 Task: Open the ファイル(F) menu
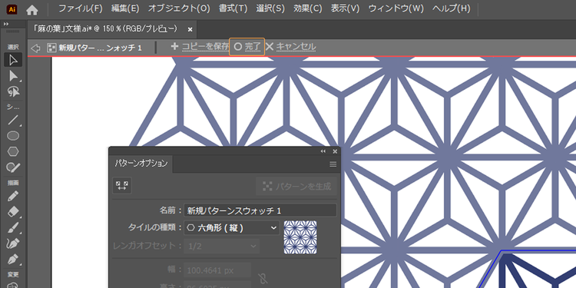click(81, 8)
